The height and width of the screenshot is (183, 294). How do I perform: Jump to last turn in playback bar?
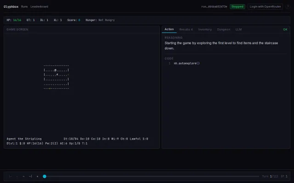pos(30,176)
